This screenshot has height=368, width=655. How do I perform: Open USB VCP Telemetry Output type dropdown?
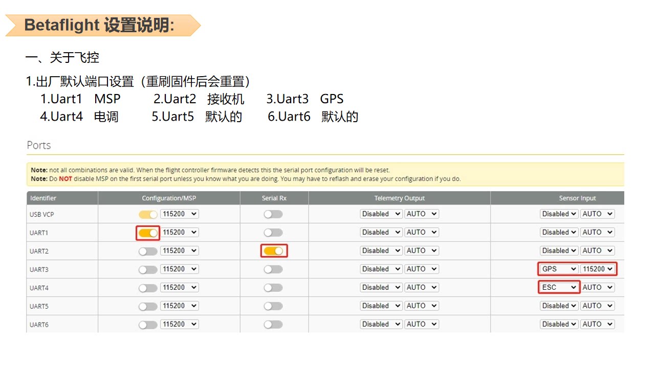[x=381, y=214]
